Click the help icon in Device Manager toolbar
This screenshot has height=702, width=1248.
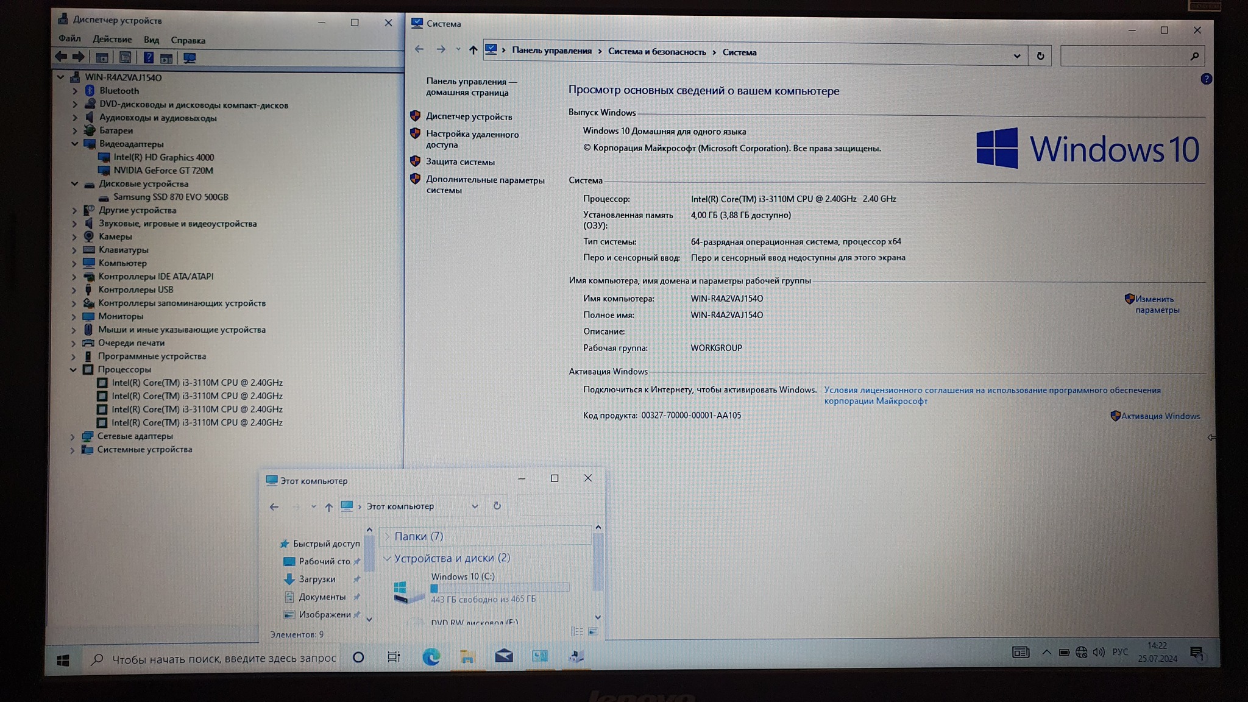point(148,58)
